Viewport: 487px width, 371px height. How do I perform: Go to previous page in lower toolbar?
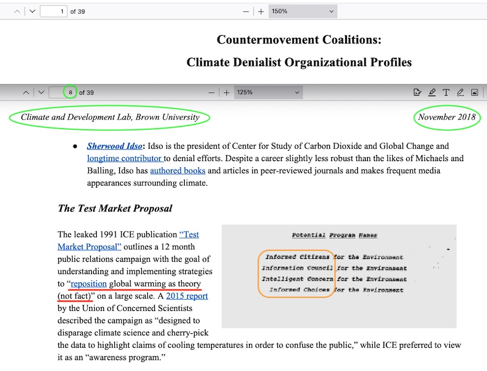pyautogui.click(x=26, y=92)
